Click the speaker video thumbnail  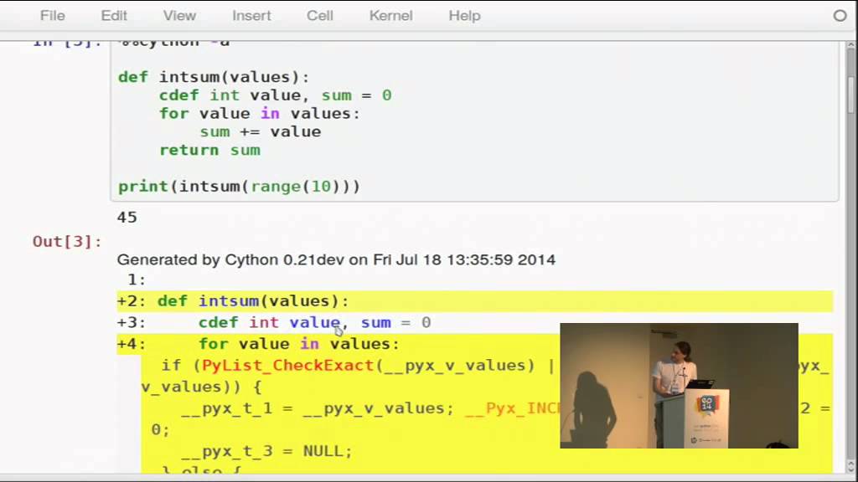[679, 386]
